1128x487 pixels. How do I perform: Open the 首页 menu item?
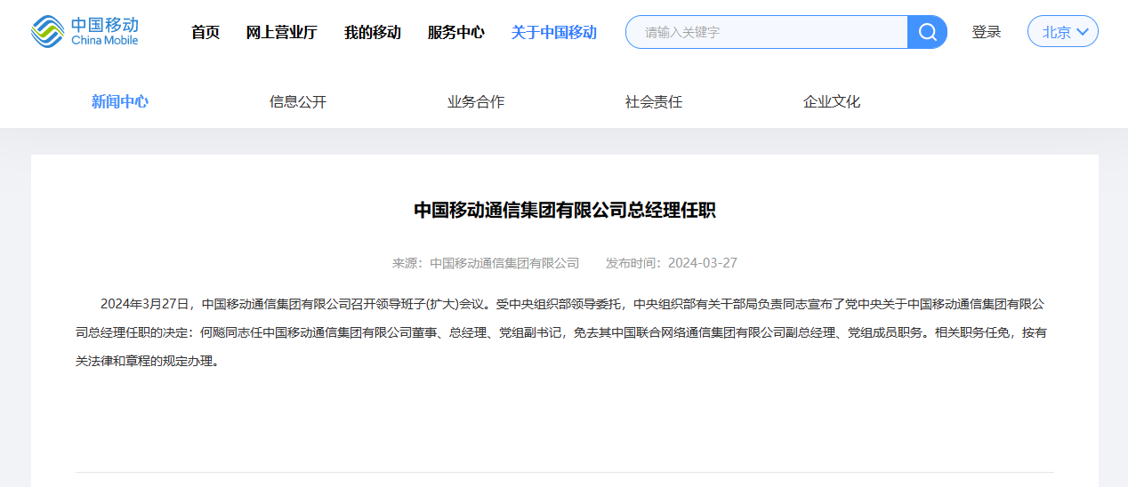click(x=205, y=32)
